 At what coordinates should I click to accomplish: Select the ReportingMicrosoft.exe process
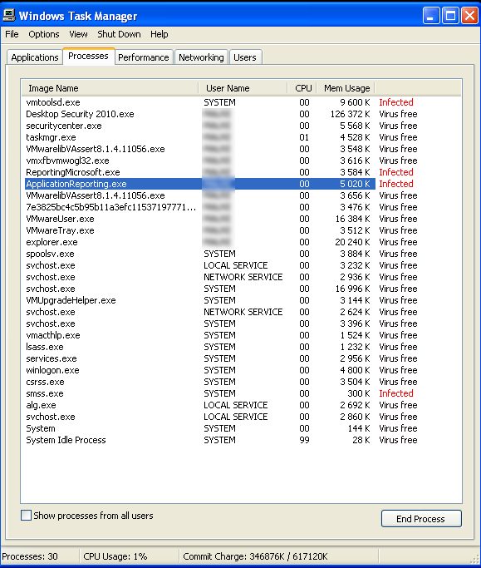pos(200,172)
